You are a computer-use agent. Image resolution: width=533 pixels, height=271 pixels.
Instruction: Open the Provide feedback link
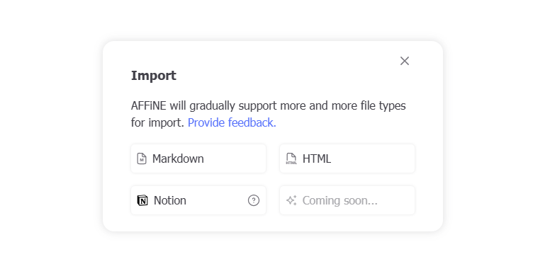pyautogui.click(x=232, y=122)
